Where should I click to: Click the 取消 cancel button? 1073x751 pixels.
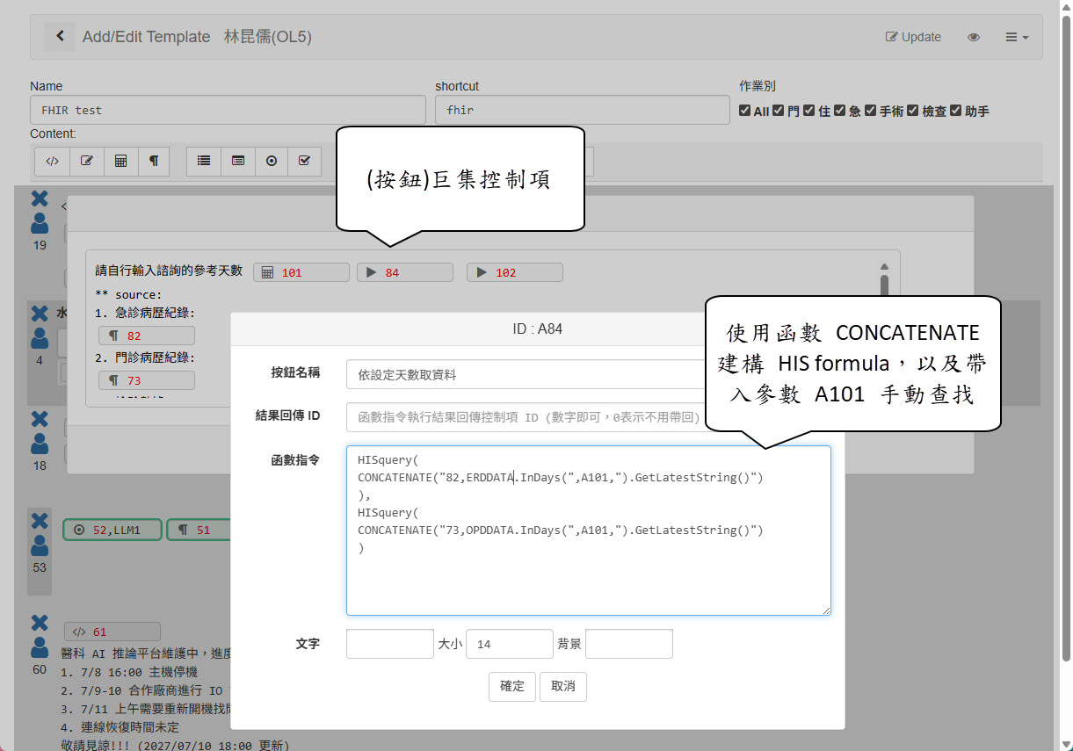click(563, 687)
